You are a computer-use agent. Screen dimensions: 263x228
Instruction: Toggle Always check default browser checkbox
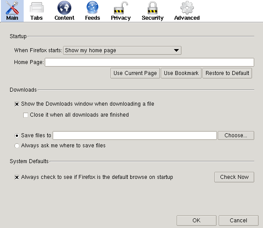[x=17, y=177]
